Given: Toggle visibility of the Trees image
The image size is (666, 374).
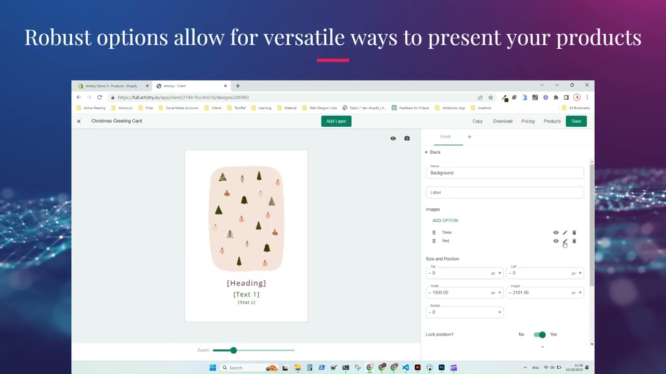Looking at the screenshot, I should pos(556,232).
